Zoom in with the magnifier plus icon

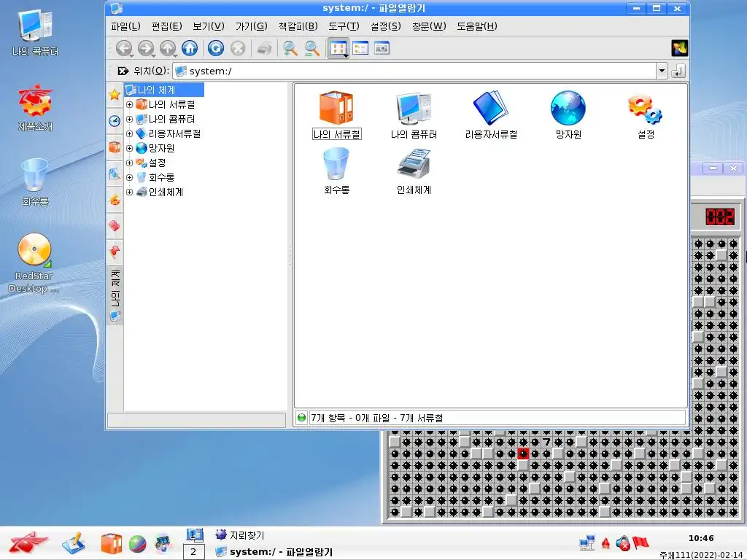coord(290,48)
